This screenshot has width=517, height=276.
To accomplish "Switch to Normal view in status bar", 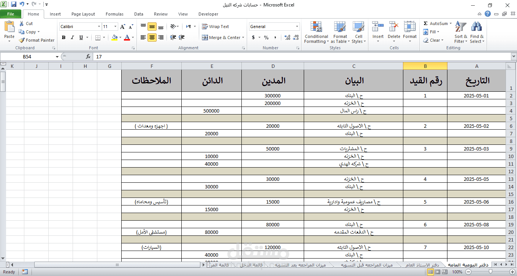I will point(431,272).
